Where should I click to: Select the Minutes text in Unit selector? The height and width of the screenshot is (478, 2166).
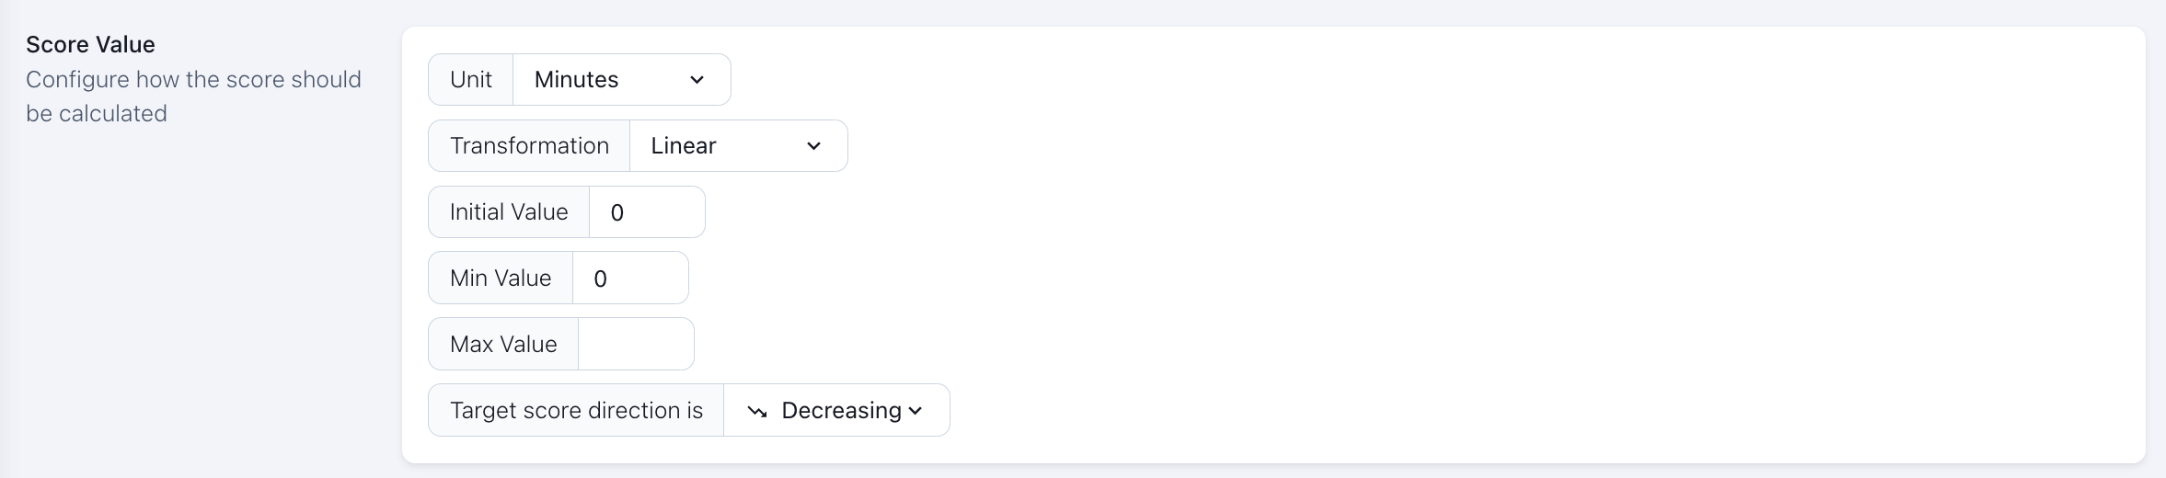pyautogui.click(x=576, y=80)
